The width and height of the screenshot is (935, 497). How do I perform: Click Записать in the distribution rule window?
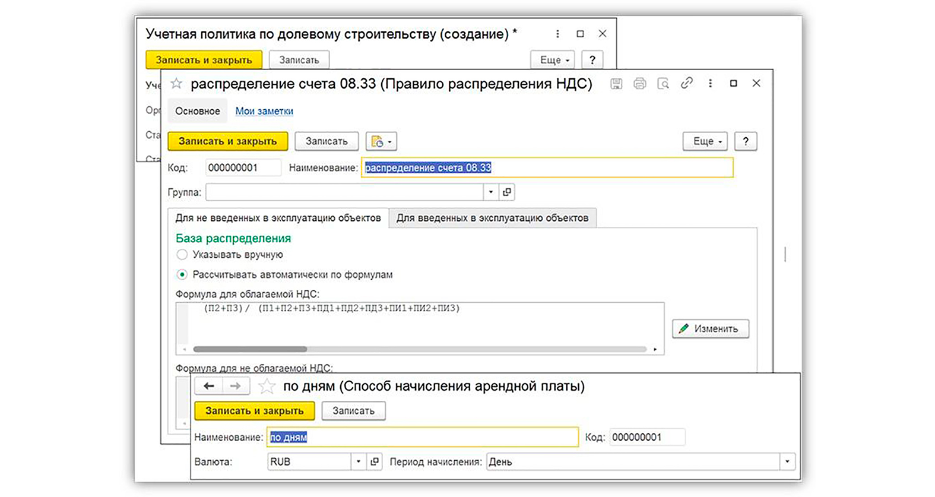point(327,141)
